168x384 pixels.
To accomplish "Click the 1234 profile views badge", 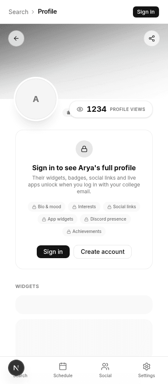I will (111, 109).
